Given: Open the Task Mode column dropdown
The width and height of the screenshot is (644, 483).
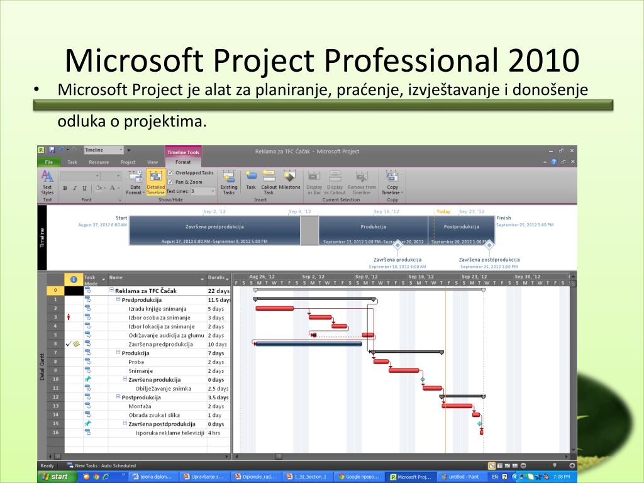Looking at the screenshot, I should point(104,279).
